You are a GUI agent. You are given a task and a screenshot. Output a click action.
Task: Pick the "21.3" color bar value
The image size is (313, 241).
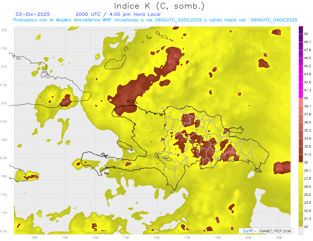point(307,219)
